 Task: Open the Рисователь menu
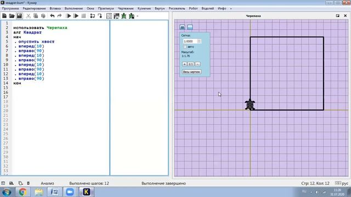point(177,9)
